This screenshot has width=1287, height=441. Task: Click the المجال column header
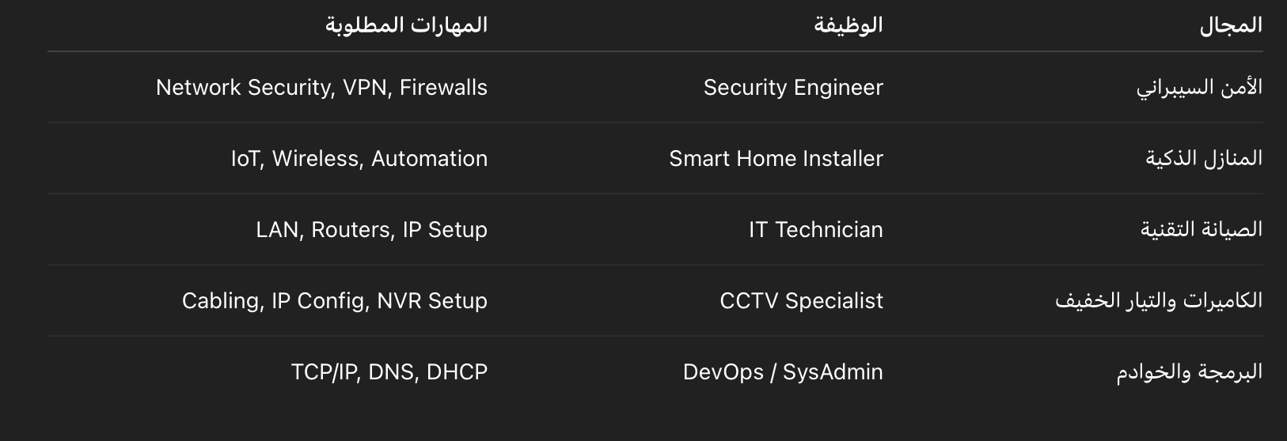1230,25
